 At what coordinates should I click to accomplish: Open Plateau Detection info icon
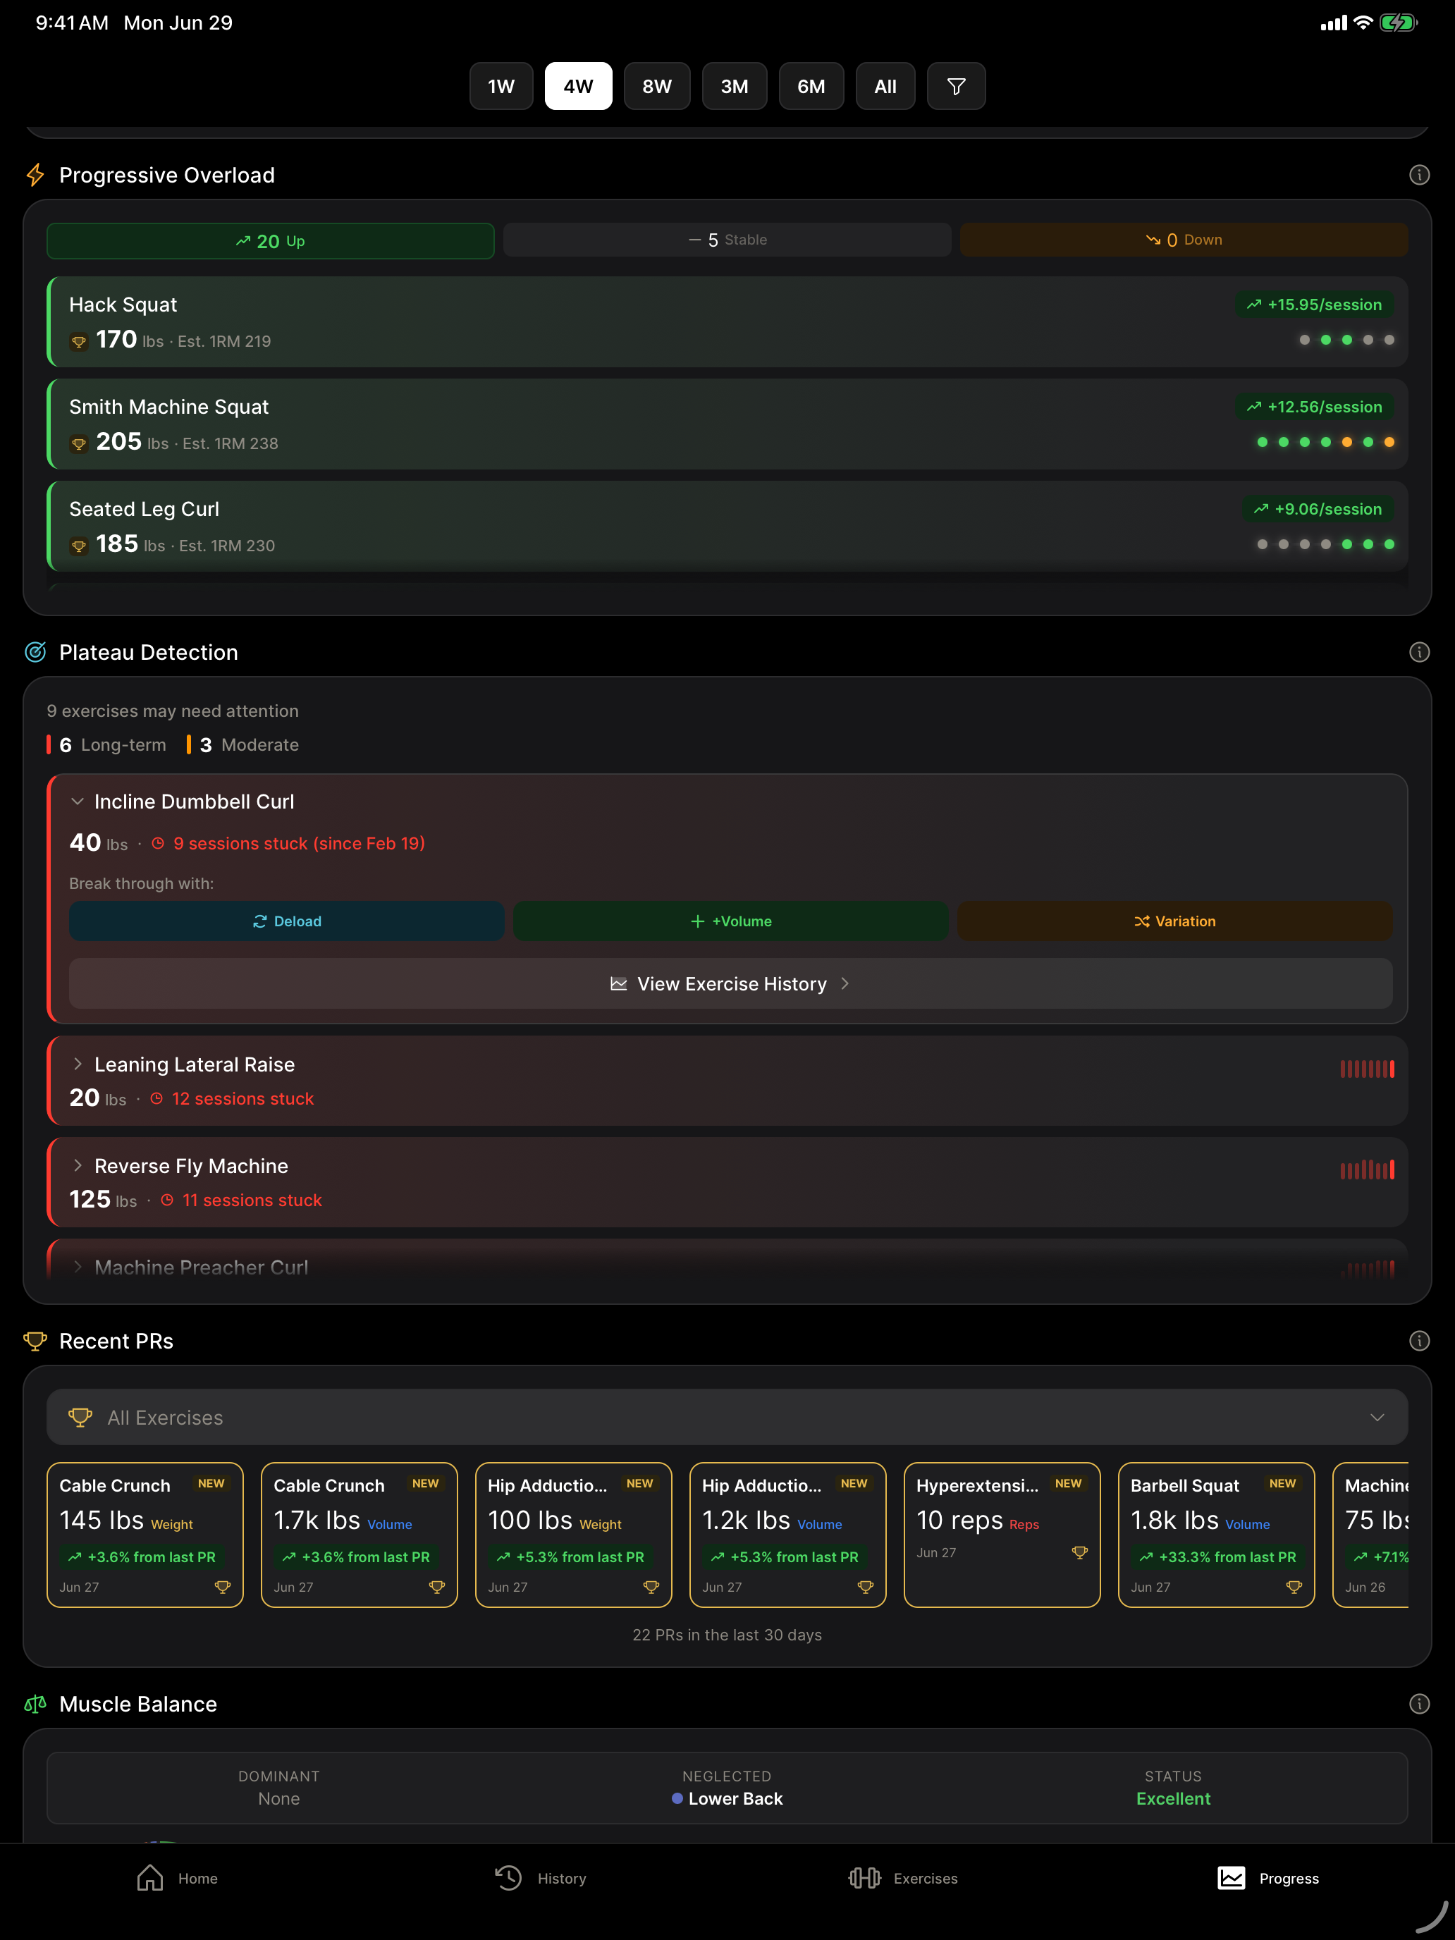pos(1419,653)
